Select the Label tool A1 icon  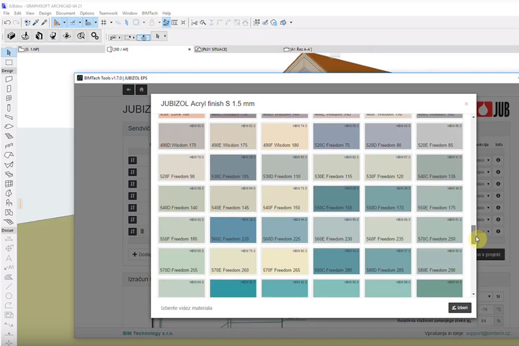point(9,268)
